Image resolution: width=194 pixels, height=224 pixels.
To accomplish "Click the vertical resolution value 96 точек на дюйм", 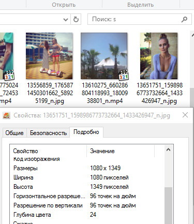I will (113, 205).
